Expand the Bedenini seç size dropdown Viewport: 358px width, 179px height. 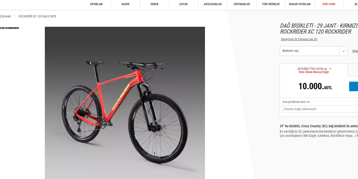tap(314, 51)
